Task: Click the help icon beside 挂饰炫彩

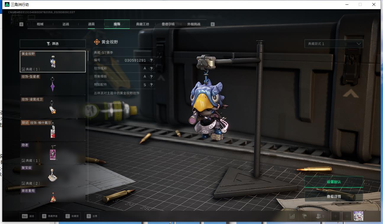Action: coord(151,68)
